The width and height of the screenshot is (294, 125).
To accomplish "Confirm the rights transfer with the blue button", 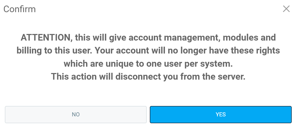I will pos(220,115).
